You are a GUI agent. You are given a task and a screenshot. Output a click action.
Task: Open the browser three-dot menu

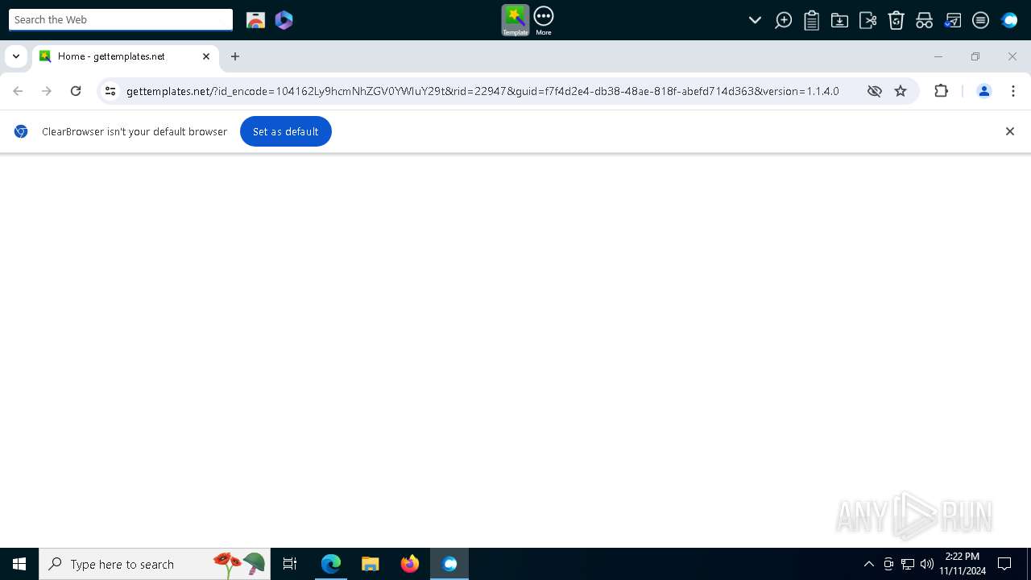pos(1013,91)
